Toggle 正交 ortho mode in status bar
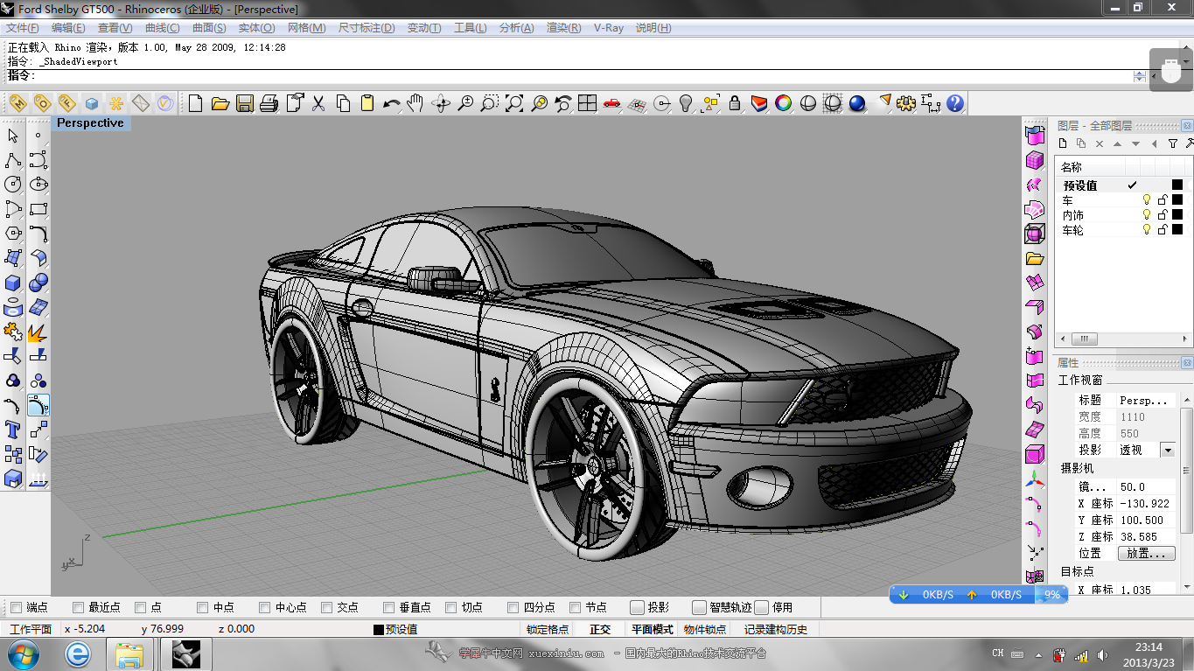 tap(600, 629)
